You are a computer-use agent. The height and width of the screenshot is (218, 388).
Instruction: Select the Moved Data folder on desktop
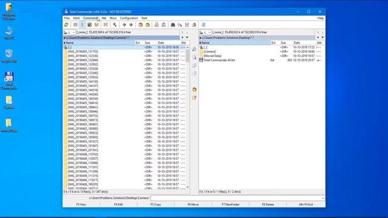(x=9, y=125)
